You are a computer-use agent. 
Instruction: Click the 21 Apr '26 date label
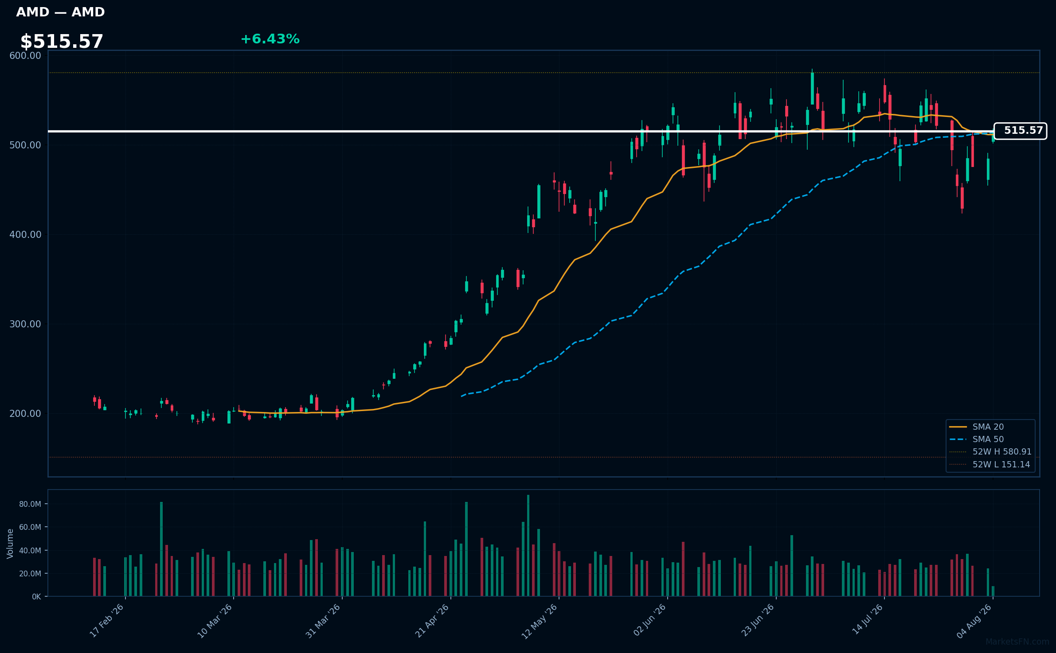point(432,621)
